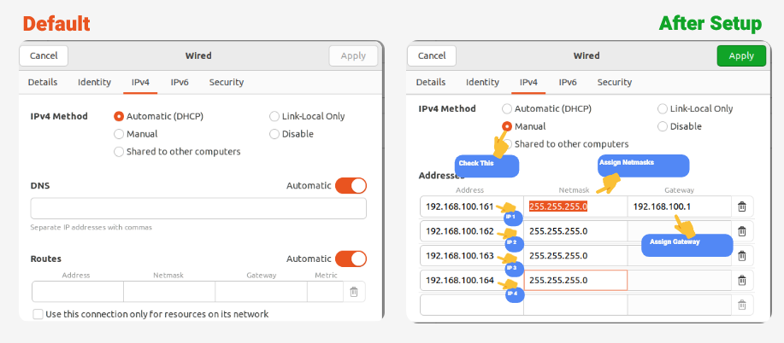This screenshot has height=343, width=784.
Task: Choose Link-Local Only in After Setup panel
Action: (663, 109)
